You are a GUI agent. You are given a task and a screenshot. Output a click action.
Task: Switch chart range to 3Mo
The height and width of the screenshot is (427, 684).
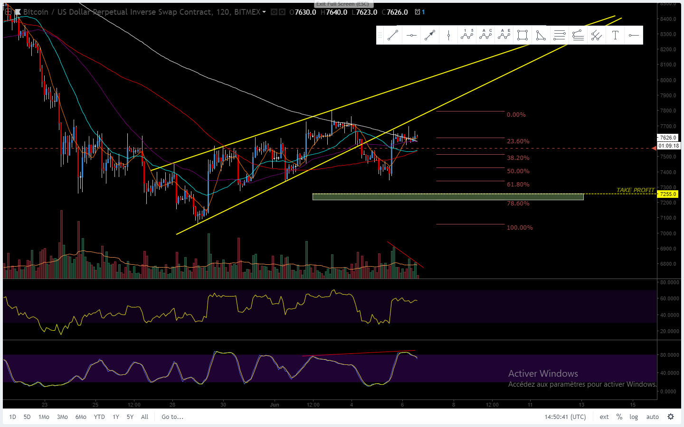tap(62, 417)
